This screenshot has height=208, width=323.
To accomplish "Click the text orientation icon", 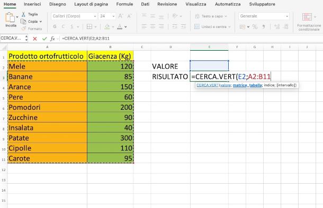I will click(x=175, y=16).
